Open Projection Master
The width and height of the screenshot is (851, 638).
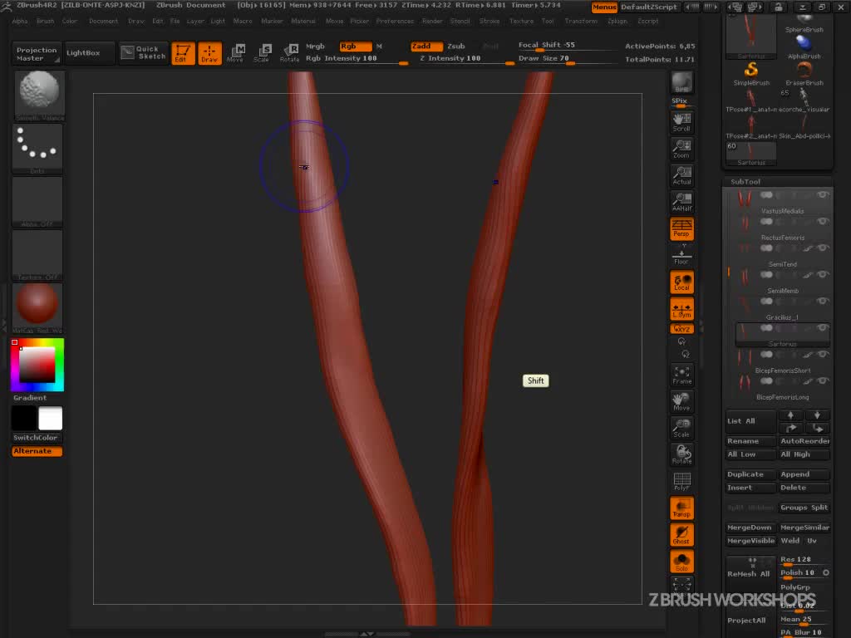tap(37, 53)
